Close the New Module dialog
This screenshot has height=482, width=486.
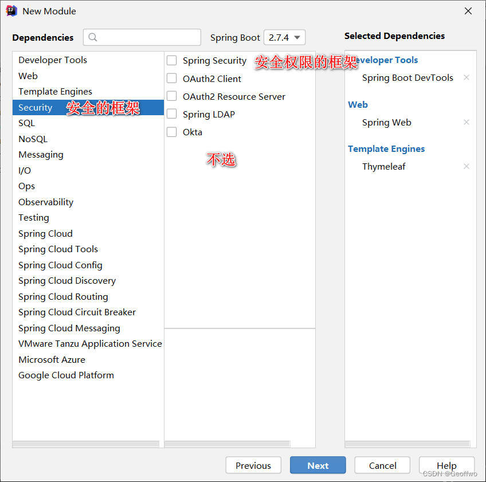[x=468, y=11]
